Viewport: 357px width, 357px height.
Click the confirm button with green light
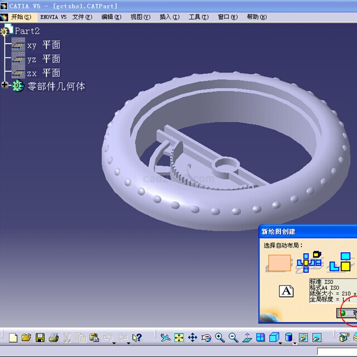pos(347,313)
